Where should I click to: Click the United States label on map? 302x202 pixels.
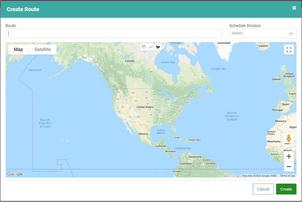coord(145,107)
